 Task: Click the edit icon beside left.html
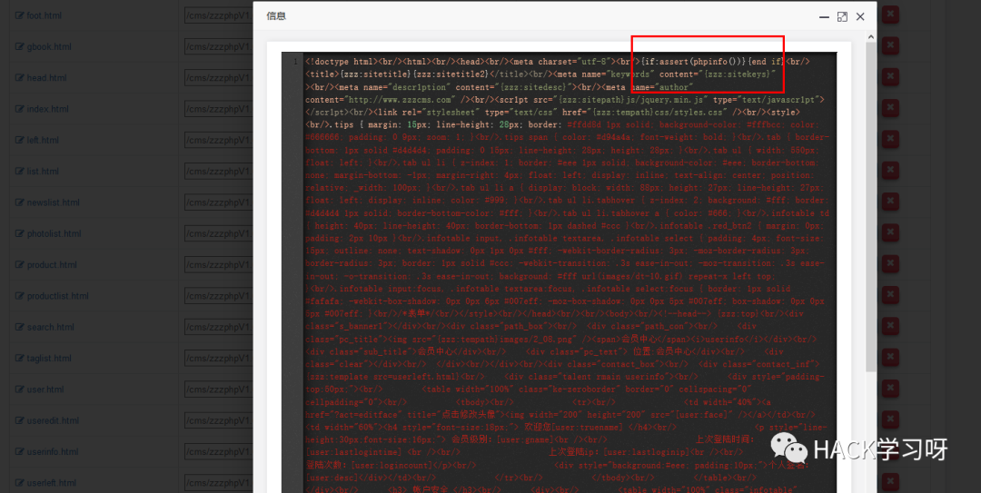19,140
